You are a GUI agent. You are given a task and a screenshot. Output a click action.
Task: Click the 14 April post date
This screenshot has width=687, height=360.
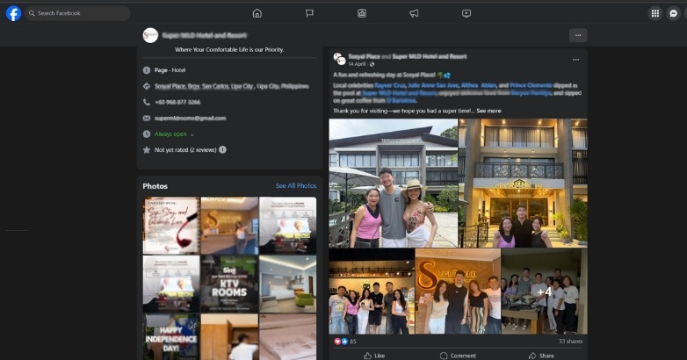point(357,64)
